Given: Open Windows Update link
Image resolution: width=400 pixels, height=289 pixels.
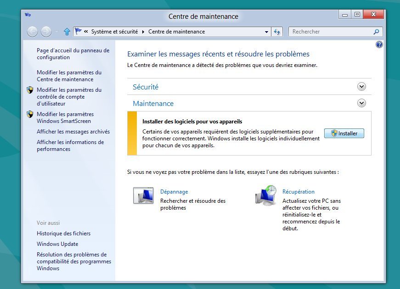Looking at the screenshot, I should click(57, 244).
